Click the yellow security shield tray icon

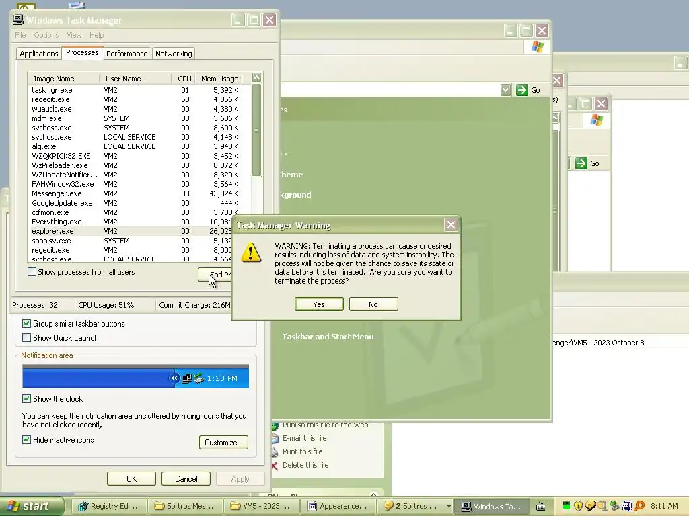click(578, 506)
